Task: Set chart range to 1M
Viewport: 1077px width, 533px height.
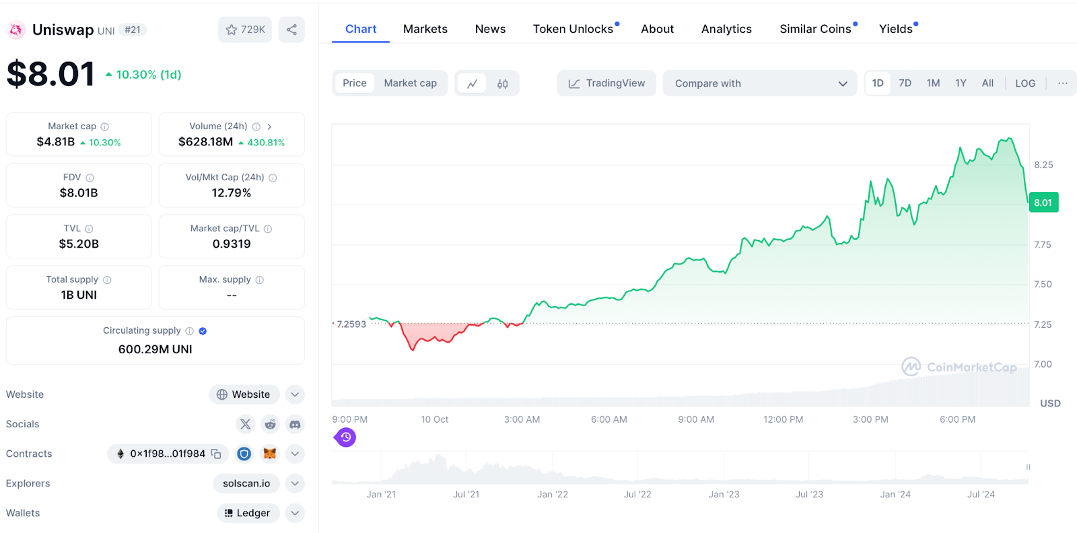Action: (933, 83)
